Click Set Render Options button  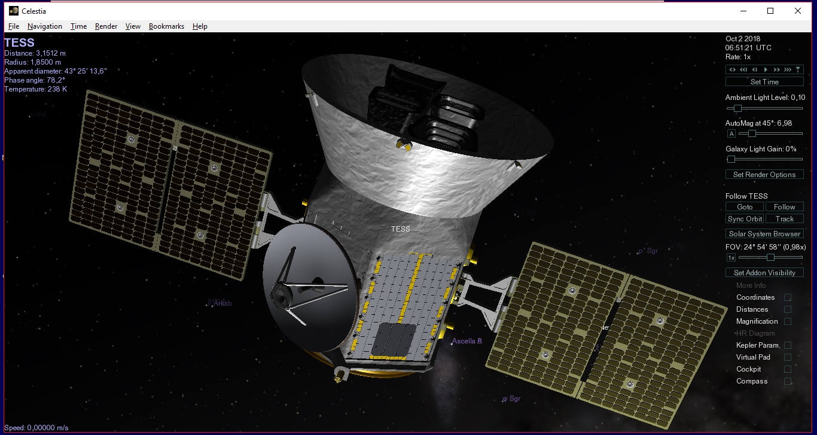coord(764,175)
